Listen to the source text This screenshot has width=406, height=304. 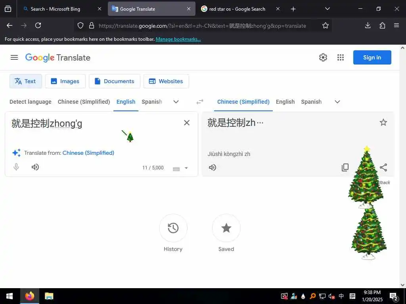pyautogui.click(x=35, y=167)
